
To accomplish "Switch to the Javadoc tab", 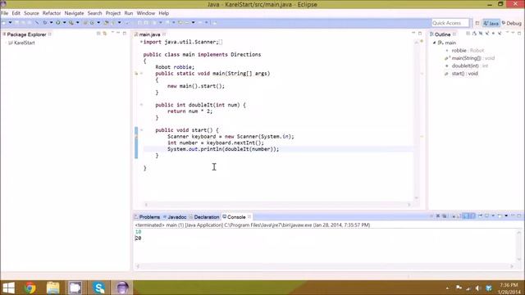I will 175,217.
